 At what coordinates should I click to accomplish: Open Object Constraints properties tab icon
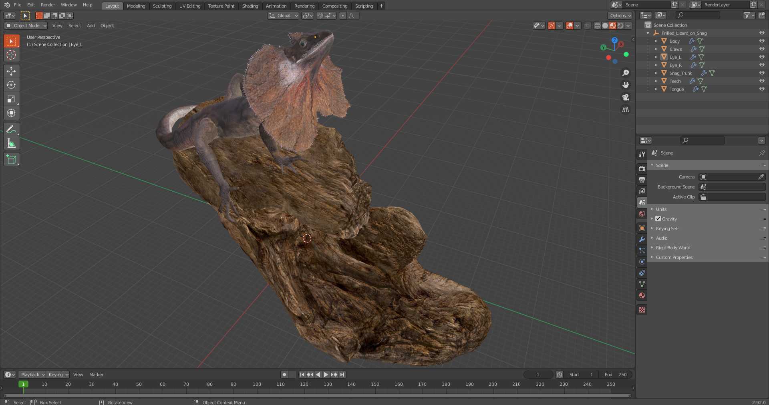[x=642, y=273]
